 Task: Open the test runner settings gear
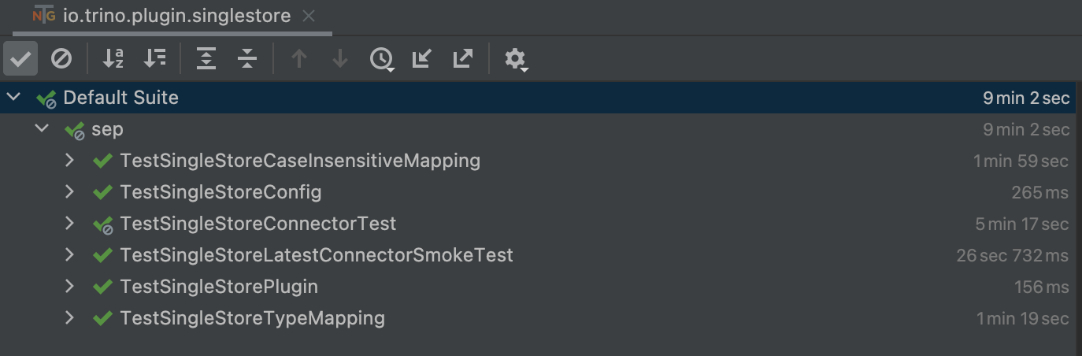[515, 59]
